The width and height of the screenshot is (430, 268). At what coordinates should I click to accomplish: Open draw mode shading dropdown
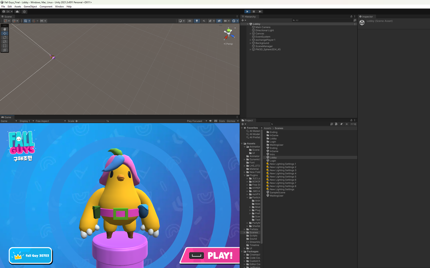click(182, 21)
